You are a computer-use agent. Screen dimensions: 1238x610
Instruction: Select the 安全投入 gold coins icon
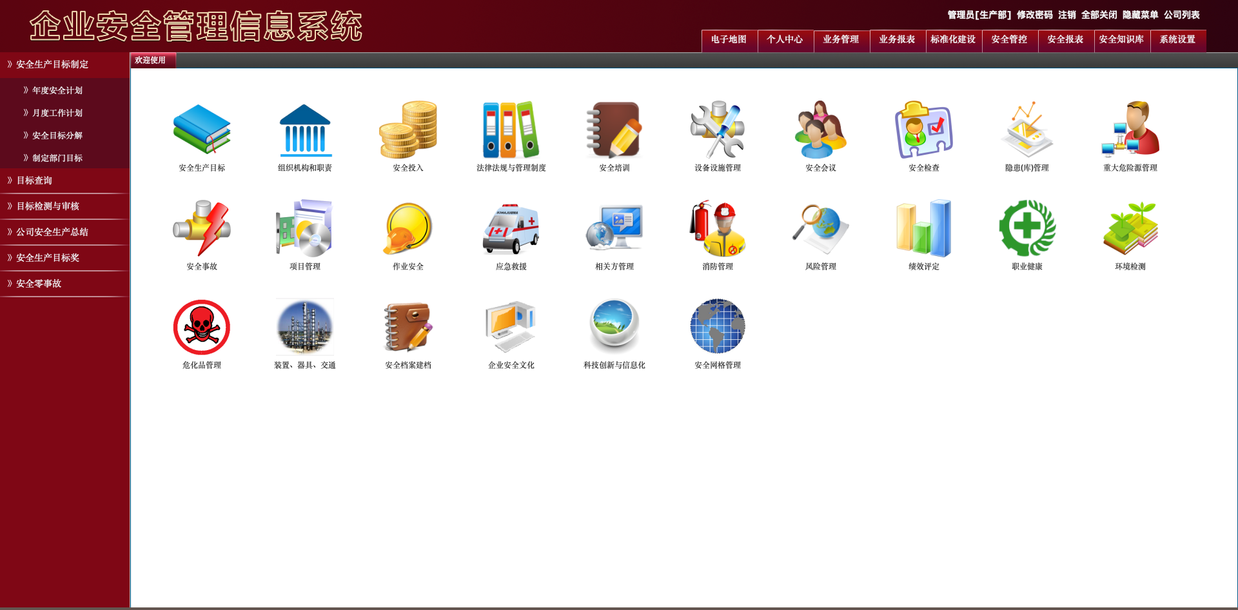pos(408,130)
